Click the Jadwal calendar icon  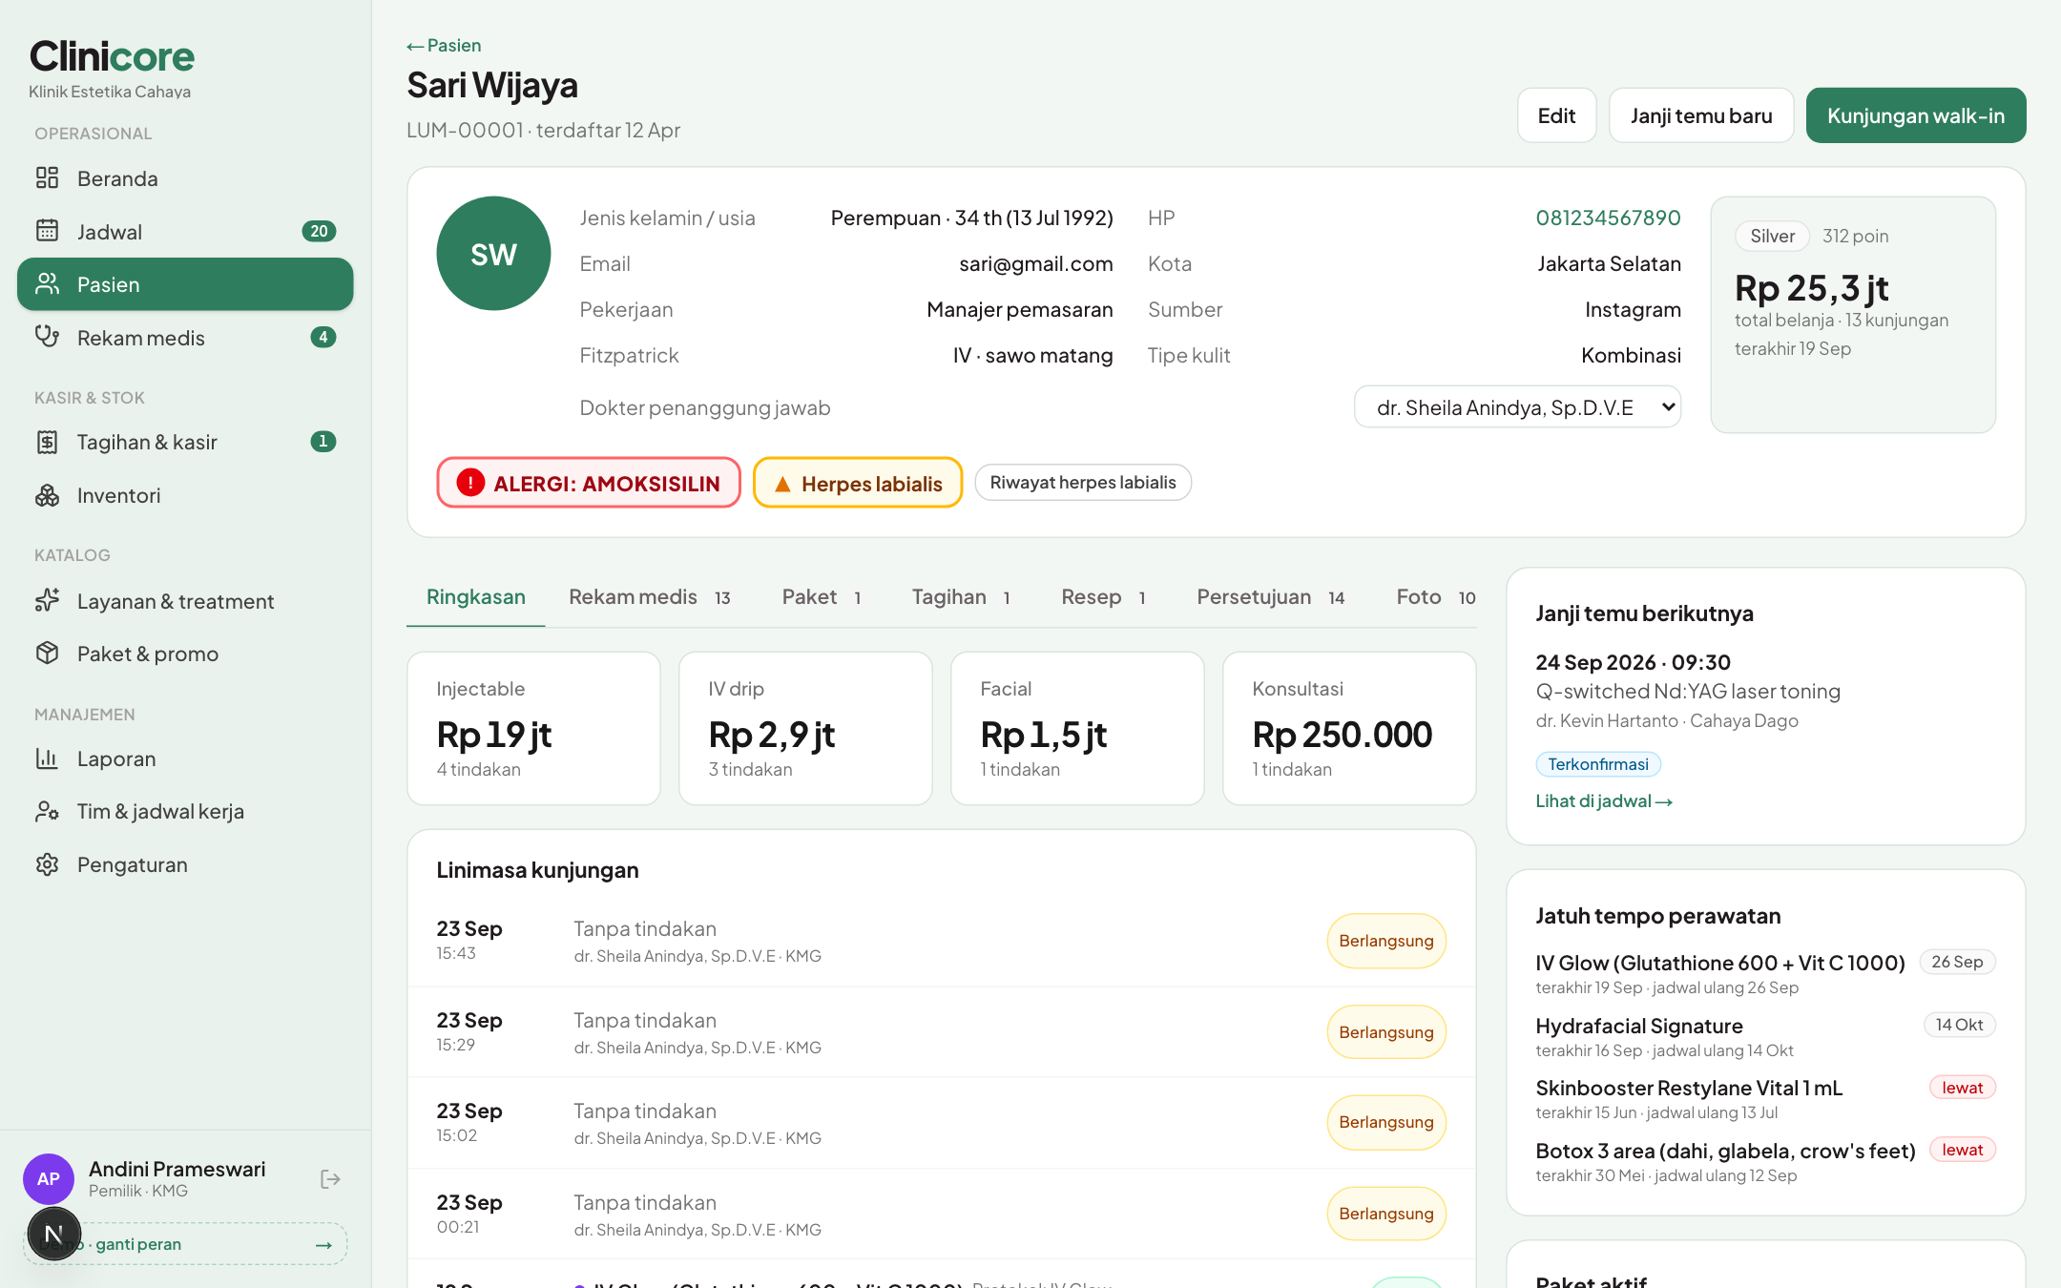(x=47, y=231)
